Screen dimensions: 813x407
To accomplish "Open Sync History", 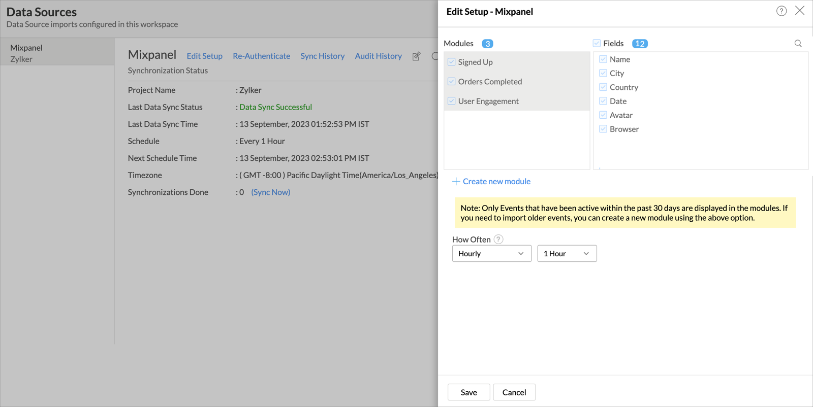I will tap(322, 56).
